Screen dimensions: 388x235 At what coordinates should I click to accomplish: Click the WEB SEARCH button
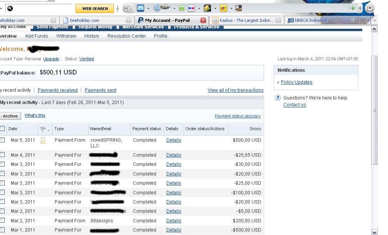point(95,8)
